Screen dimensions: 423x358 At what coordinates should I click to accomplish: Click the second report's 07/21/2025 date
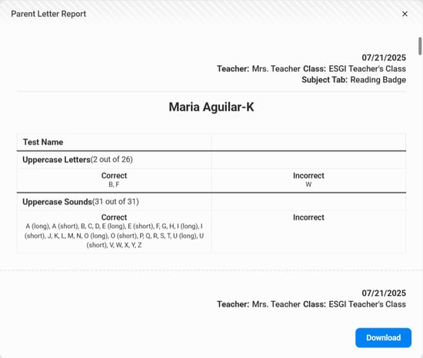384,293
